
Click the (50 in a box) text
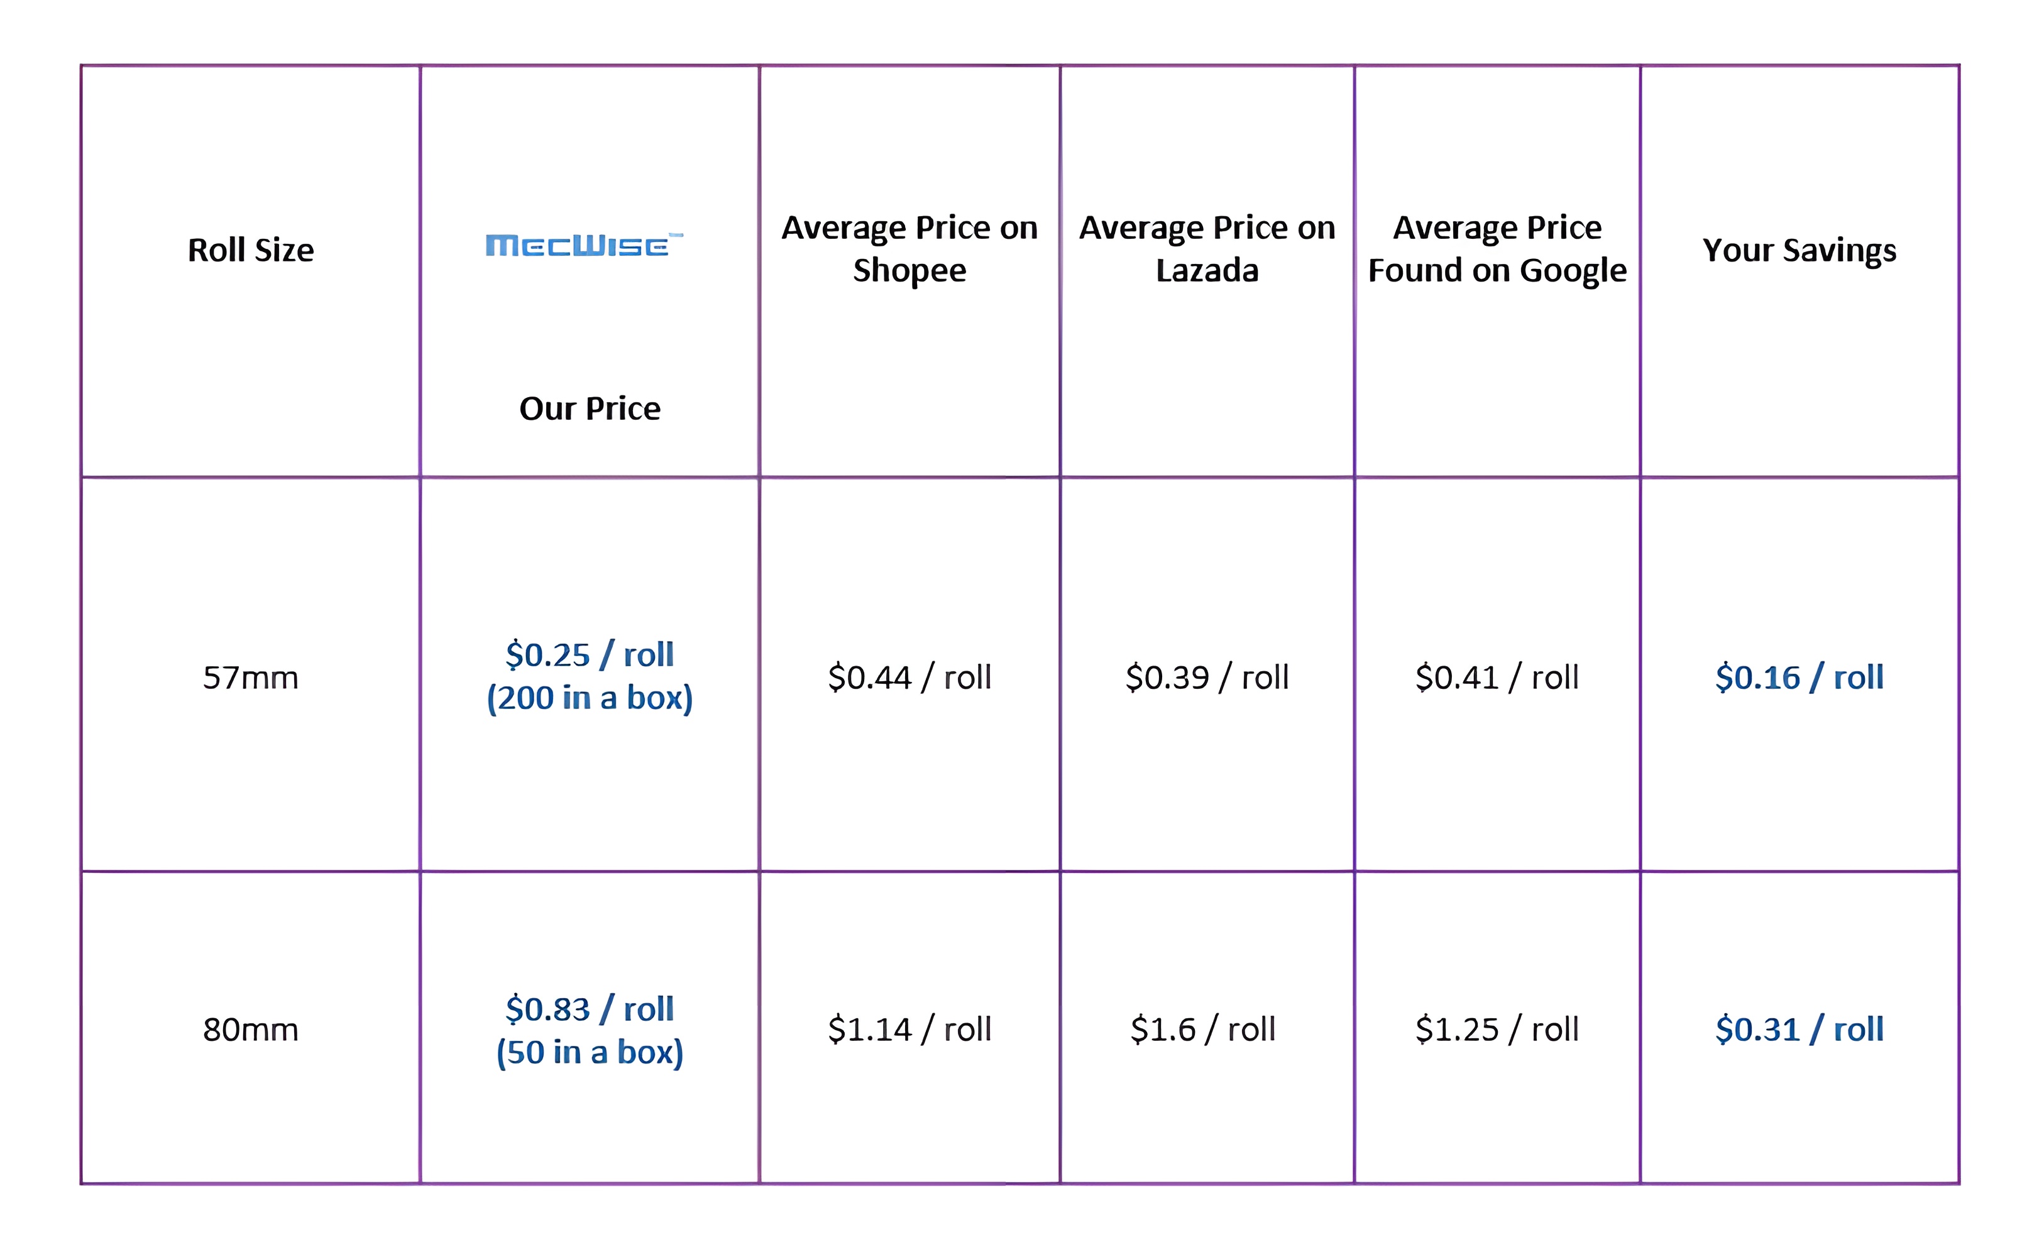click(x=590, y=1053)
